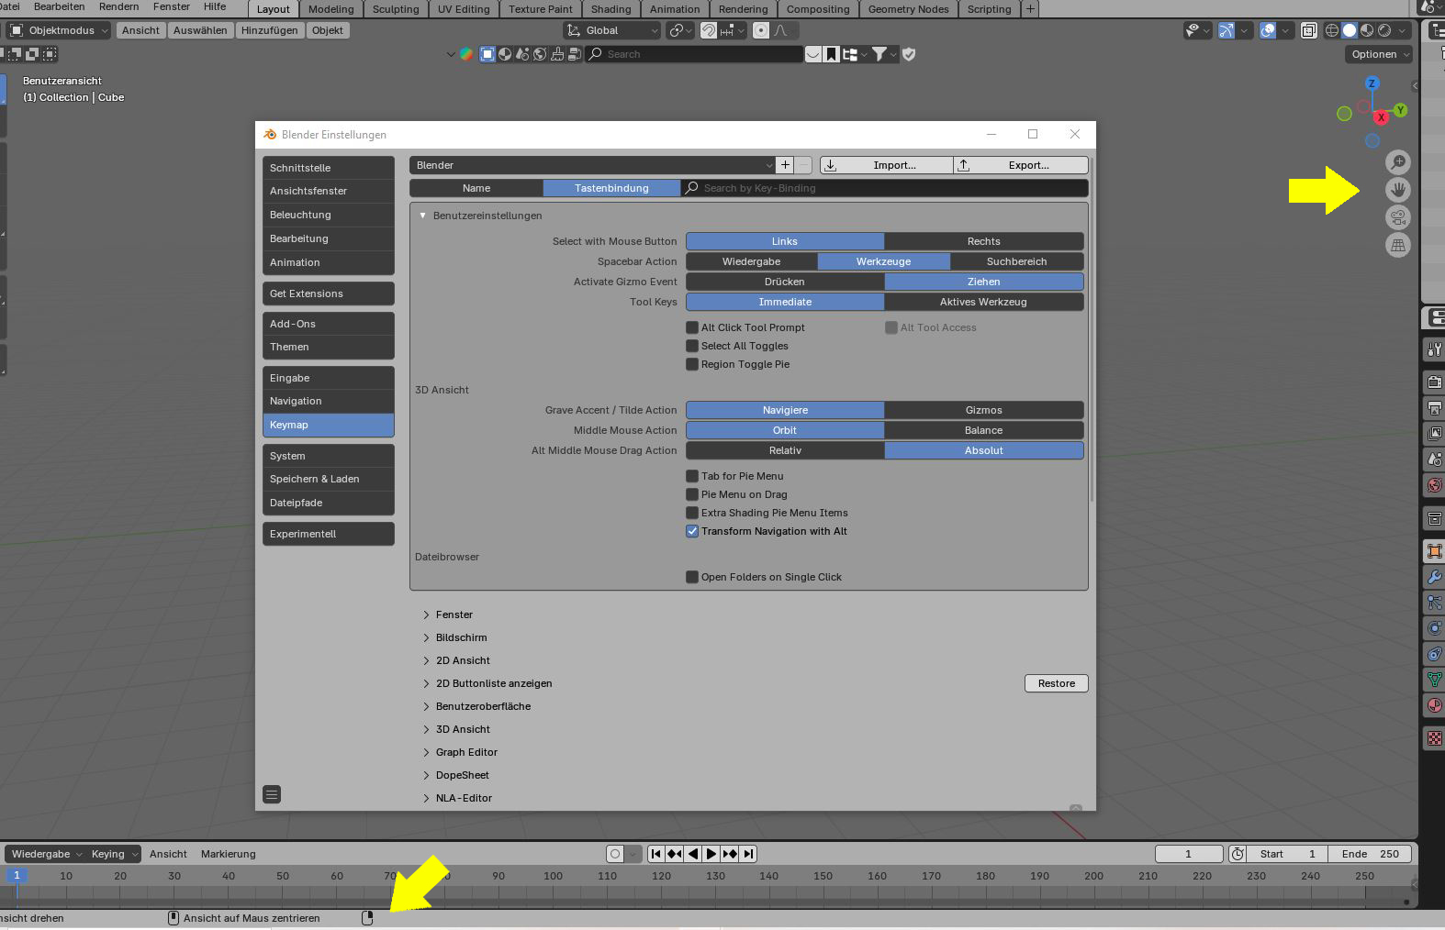Switch perspective/orthographic with the grid gizmo
Image resolution: width=1445 pixels, height=930 pixels.
pyautogui.click(x=1397, y=245)
